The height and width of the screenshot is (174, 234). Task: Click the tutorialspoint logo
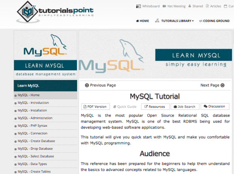point(55,12)
